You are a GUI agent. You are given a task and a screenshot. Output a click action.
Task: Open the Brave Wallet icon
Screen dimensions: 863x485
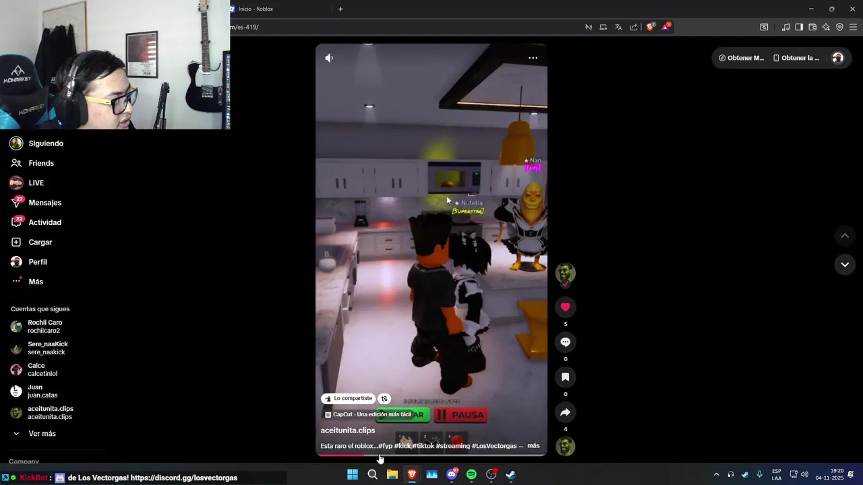click(x=812, y=27)
